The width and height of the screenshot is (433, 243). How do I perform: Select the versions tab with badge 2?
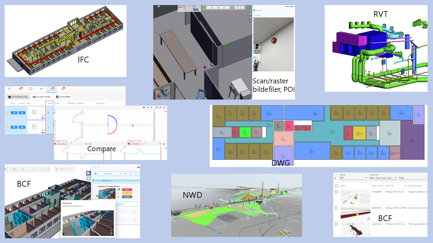(52, 89)
